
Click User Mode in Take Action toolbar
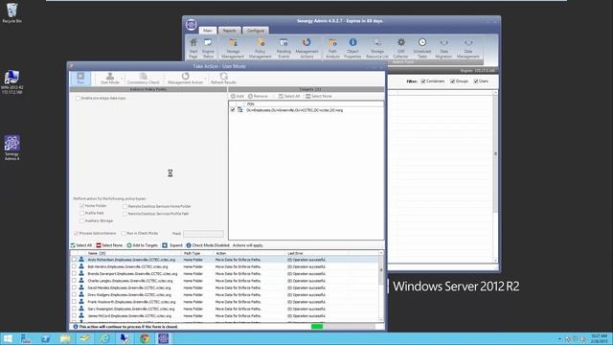coord(110,79)
